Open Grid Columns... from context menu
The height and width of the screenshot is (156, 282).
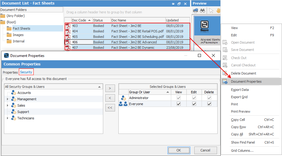pyautogui.click(x=242, y=151)
